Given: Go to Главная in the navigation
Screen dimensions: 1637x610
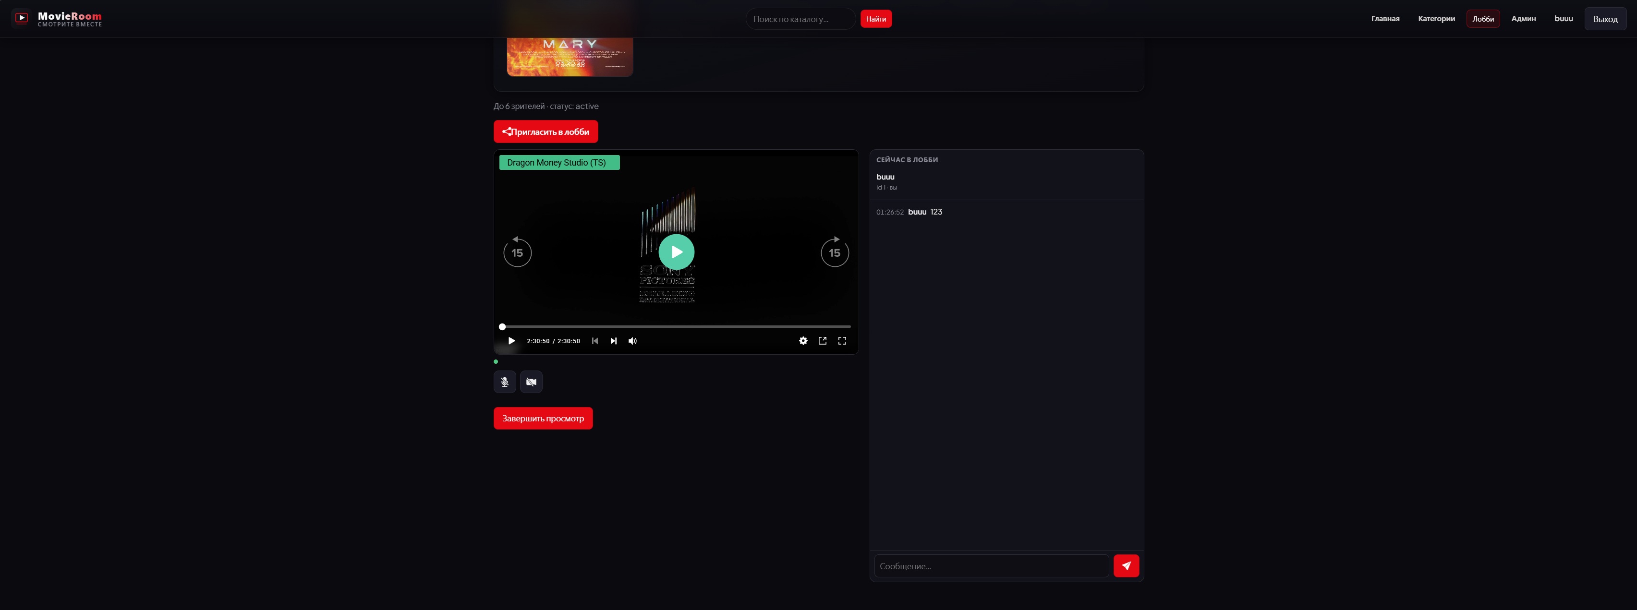Looking at the screenshot, I should click(x=1385, y=18).
